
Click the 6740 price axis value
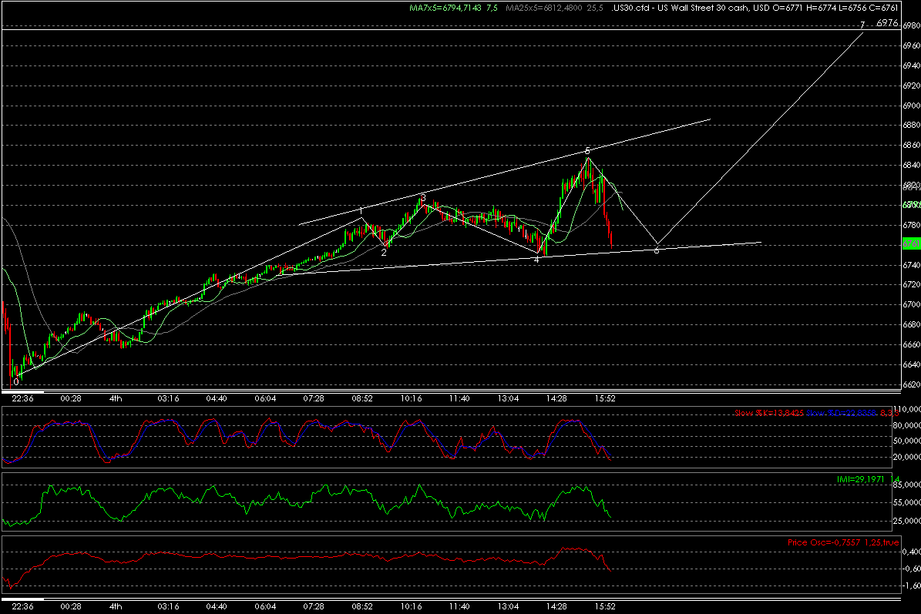912,265
